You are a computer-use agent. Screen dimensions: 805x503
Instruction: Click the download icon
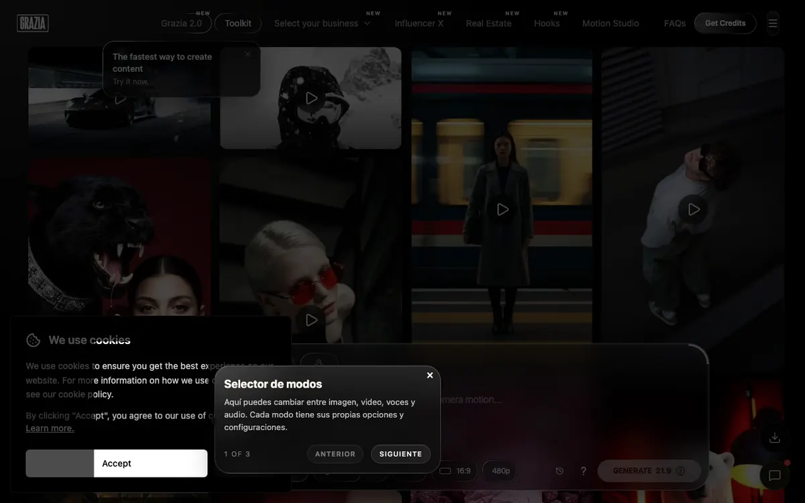(x=775, y=438)
